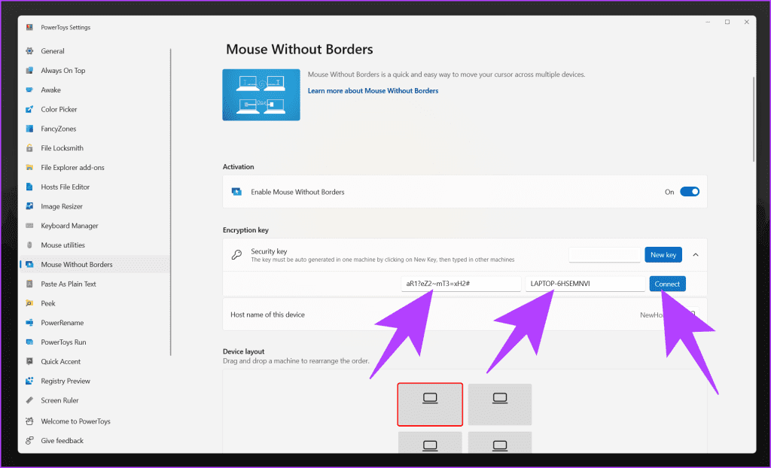The width and height of the screenshot is (771, 468).
Task: Click the Connect button
Action: (x=667, y=284)
